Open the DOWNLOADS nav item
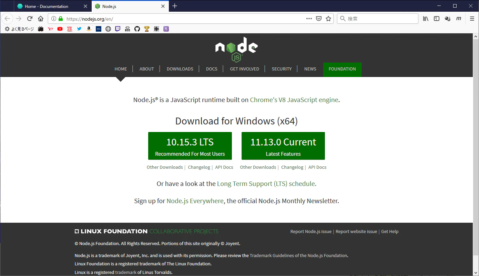 click(x=180, y=69)
